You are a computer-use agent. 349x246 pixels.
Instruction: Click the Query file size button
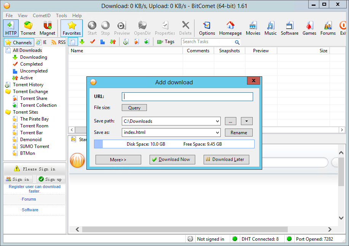[134, 108]
